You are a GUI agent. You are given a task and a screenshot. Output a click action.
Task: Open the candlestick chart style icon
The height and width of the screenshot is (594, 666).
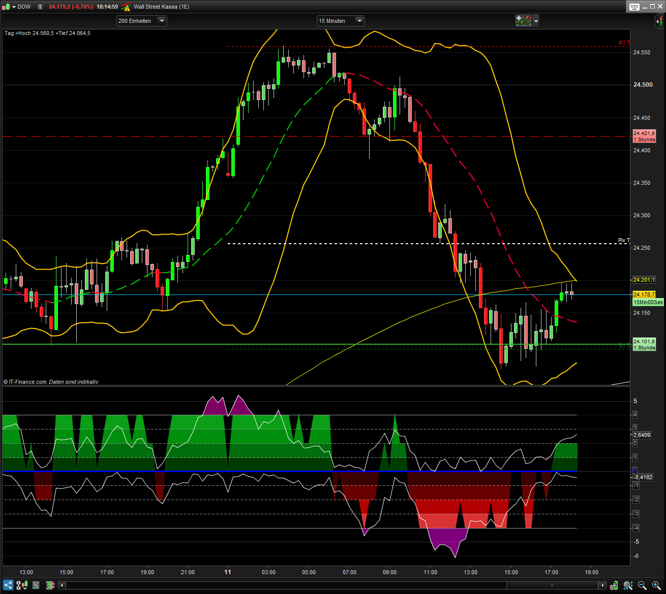coord(6,7)
